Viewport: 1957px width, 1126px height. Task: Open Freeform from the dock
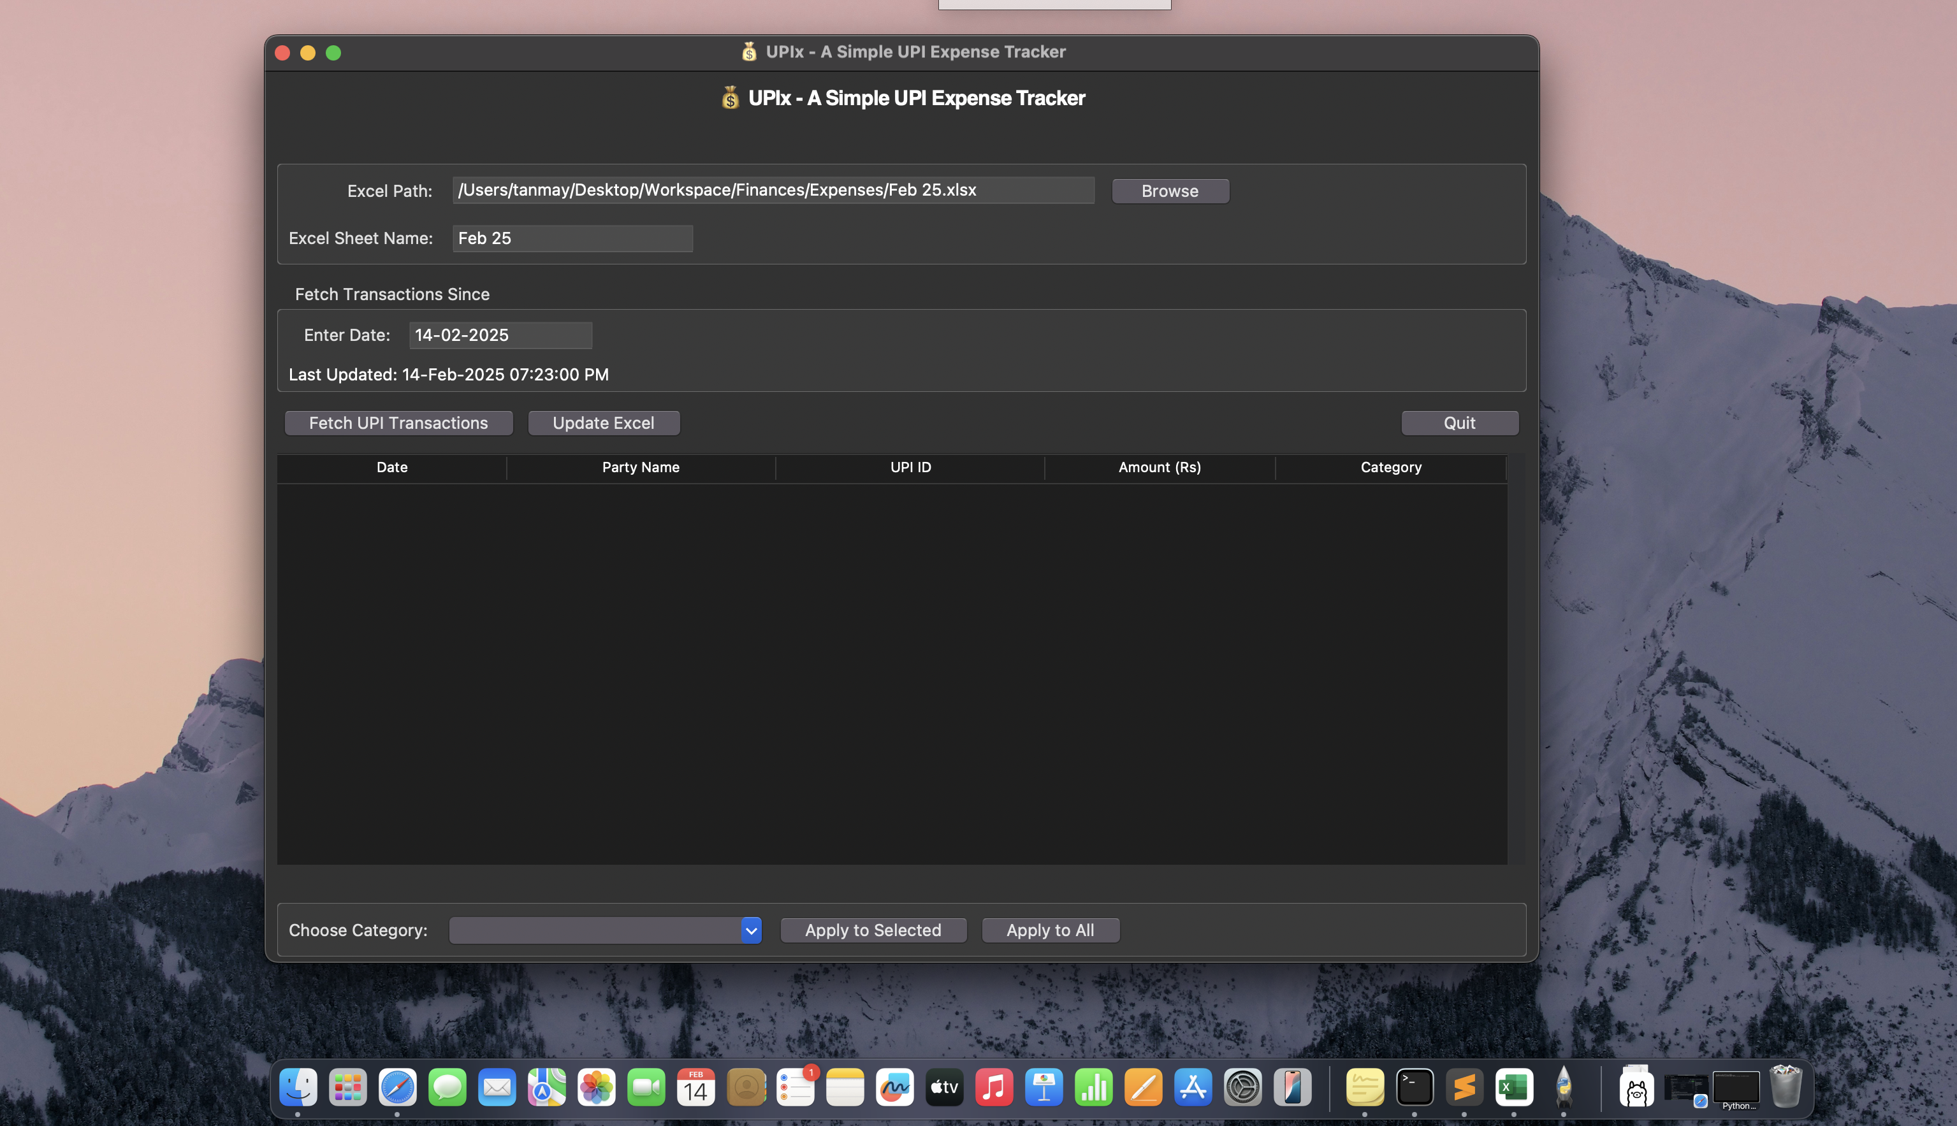[895, 1088]
